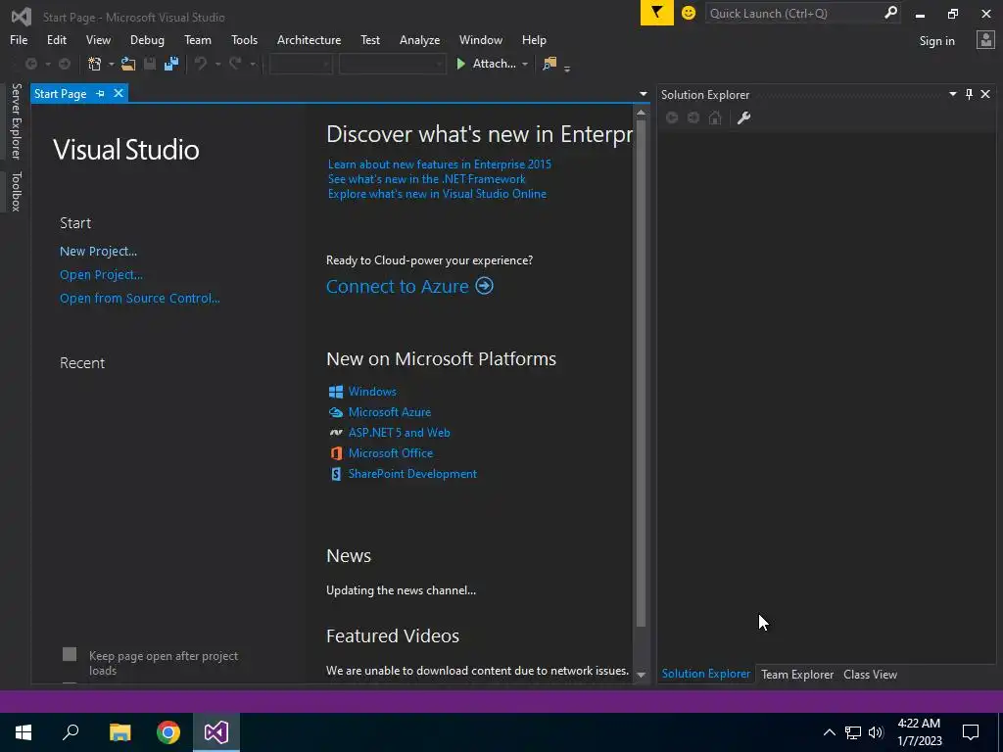Open the Redo history dropdown arrow
The image size is (1003, 752).
(x=253, y=64)
